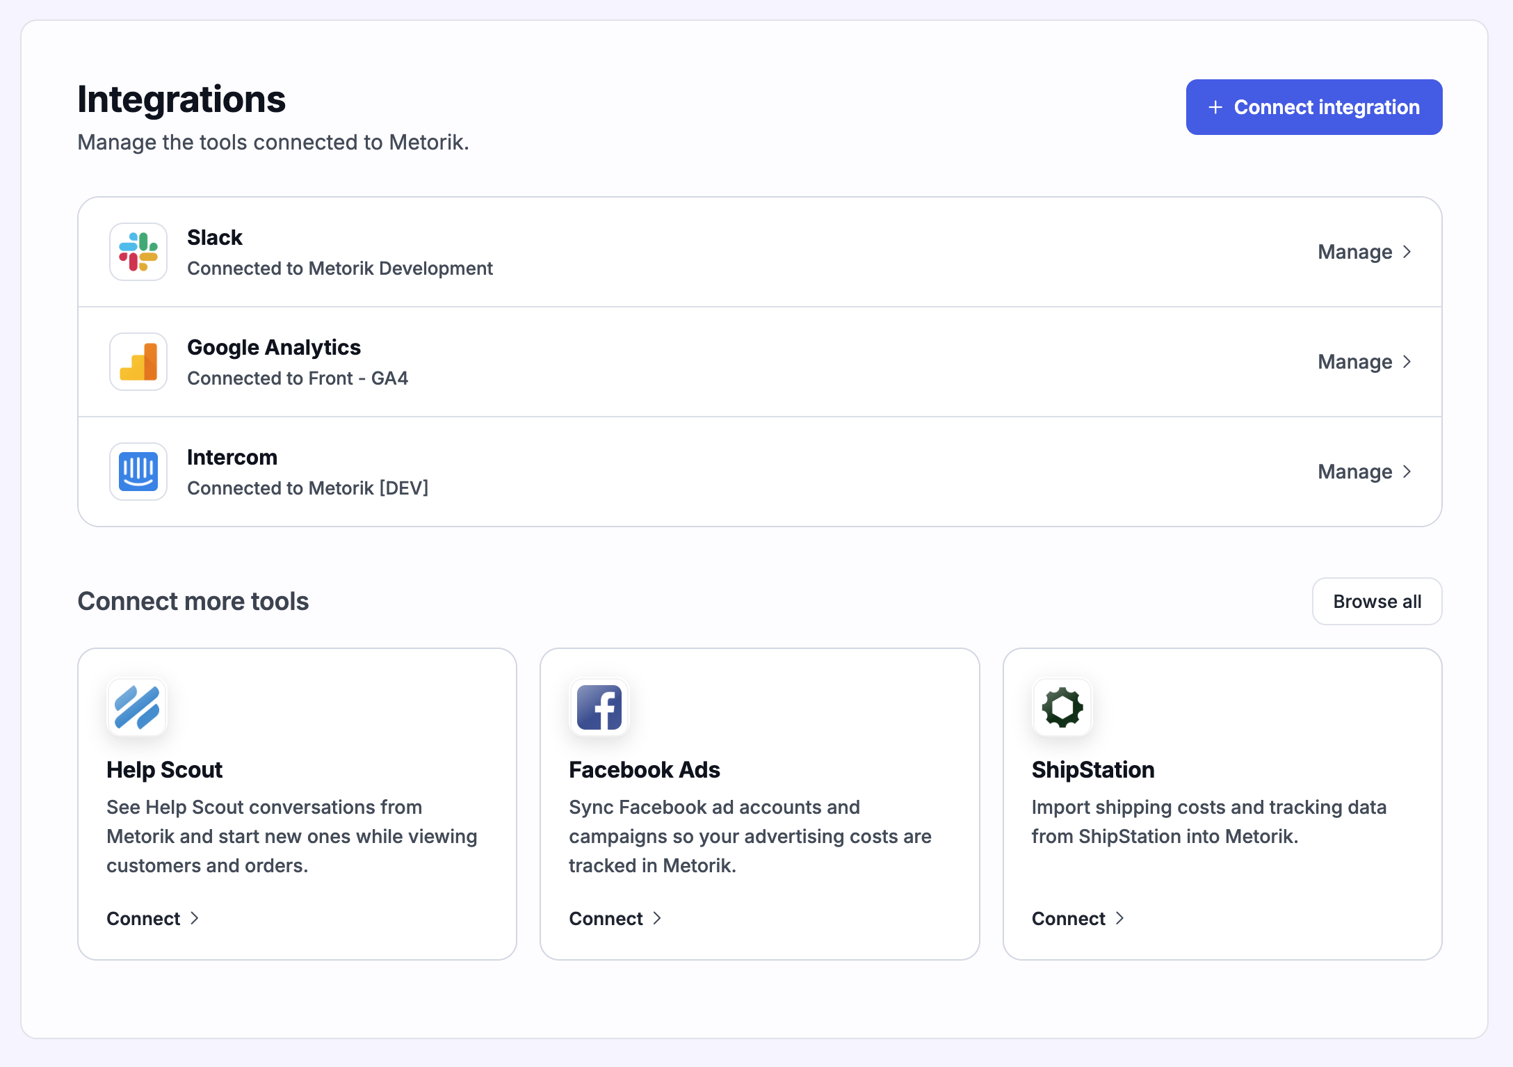The height and width of the screenshot is (1067, 1513).
Task: Click the chevron beside ShipStation's Connect
Action: (1120, 918)
